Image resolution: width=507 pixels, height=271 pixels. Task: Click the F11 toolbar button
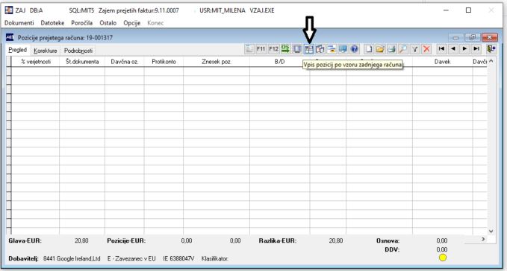coord(261,49)
